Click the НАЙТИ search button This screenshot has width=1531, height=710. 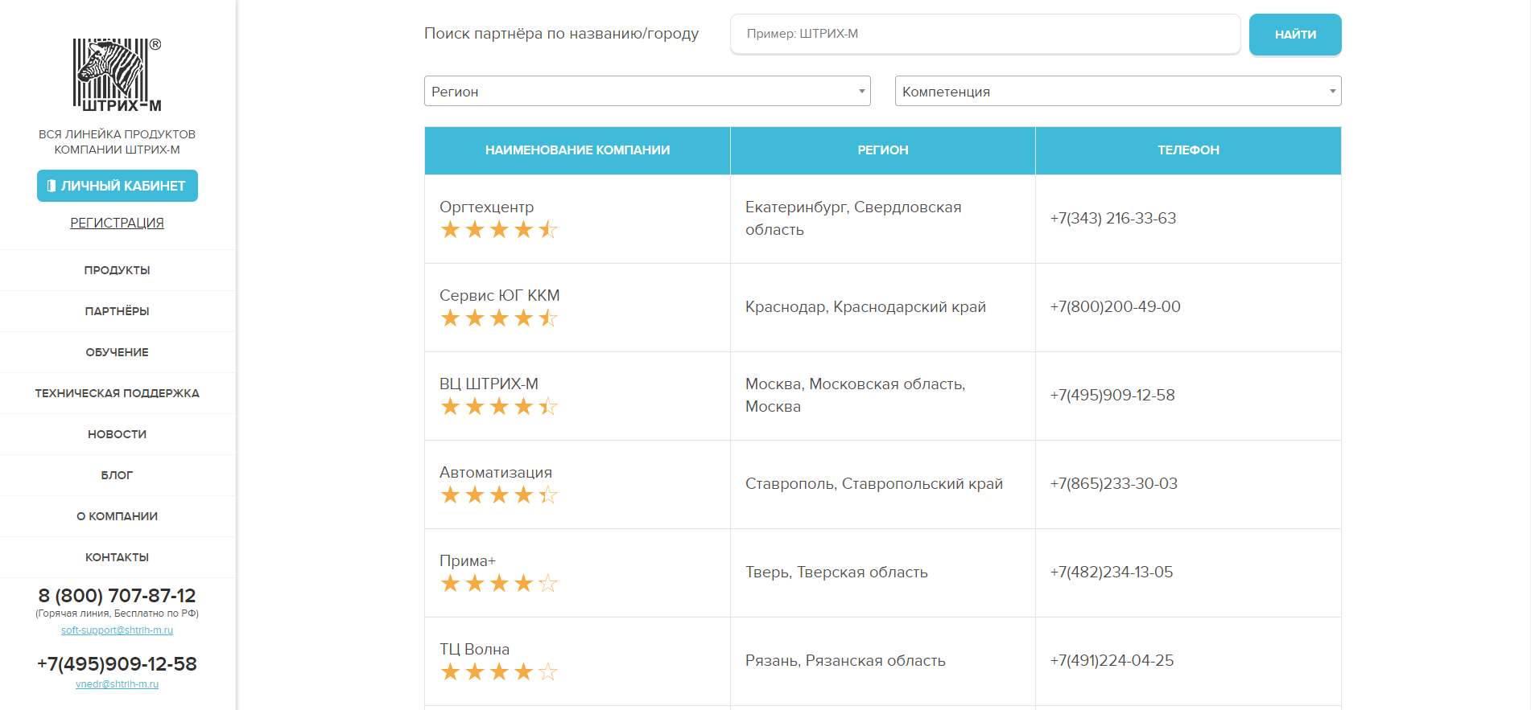[x=1295, y=35]
